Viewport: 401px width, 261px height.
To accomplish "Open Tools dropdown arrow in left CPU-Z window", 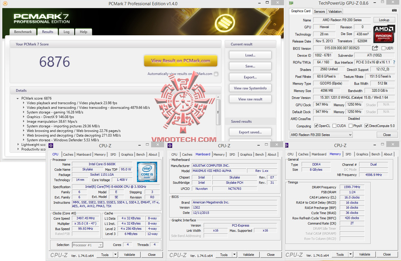I will pyautogui.click(x=116, y=255).
